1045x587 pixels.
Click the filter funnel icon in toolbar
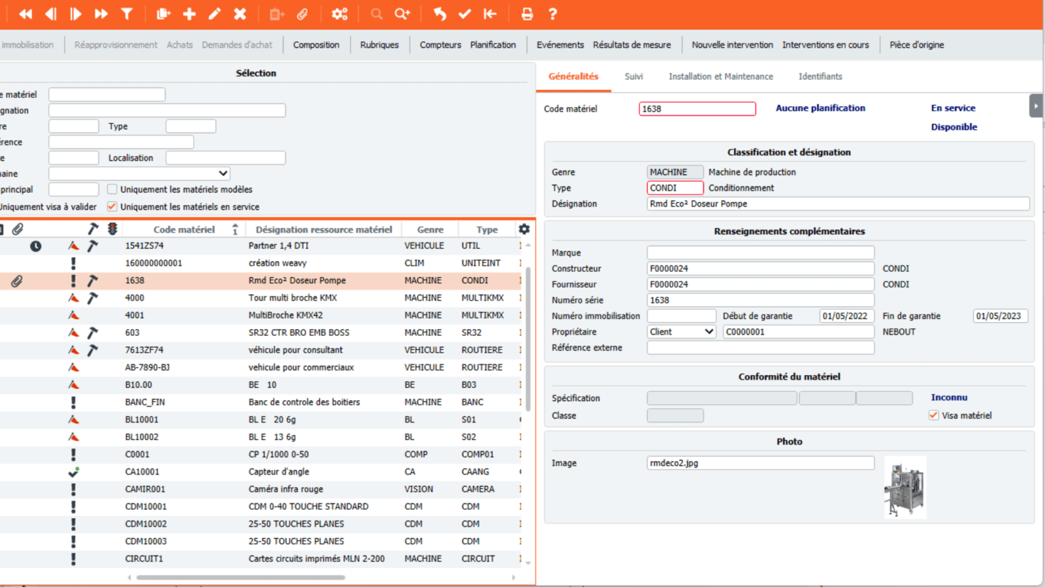[127, 14]
